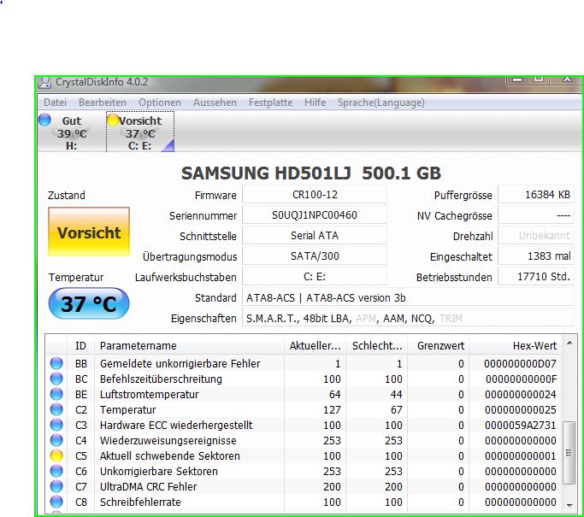Open the Optionen menu
The height and width of the screenshot is (517, 584).
[x=160, y=103]
